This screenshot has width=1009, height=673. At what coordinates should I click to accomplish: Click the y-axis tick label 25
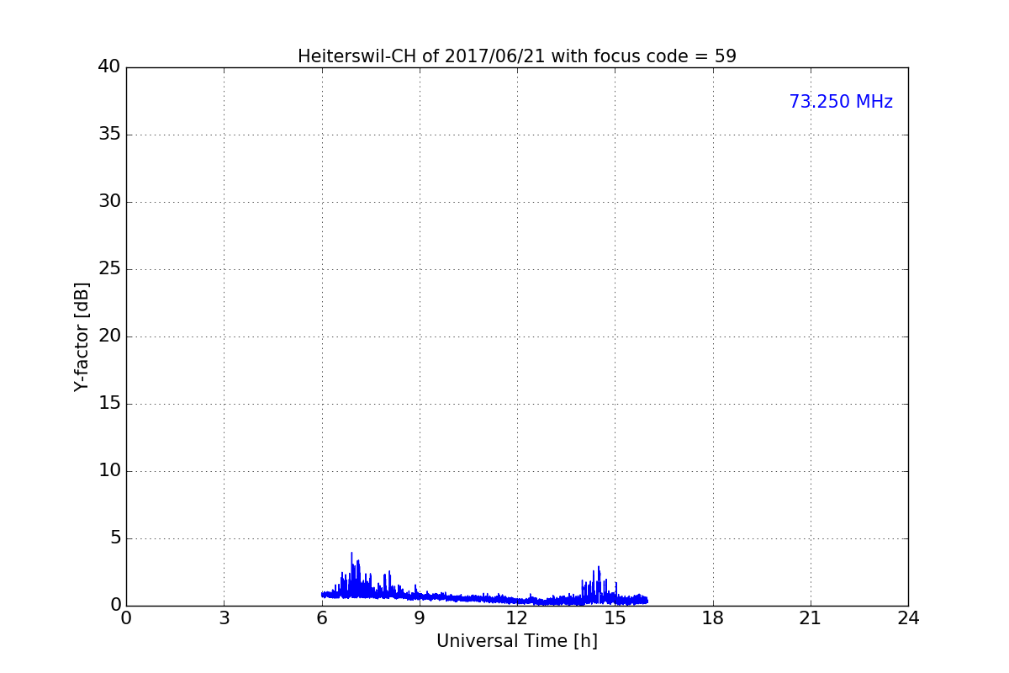point(109,269)
